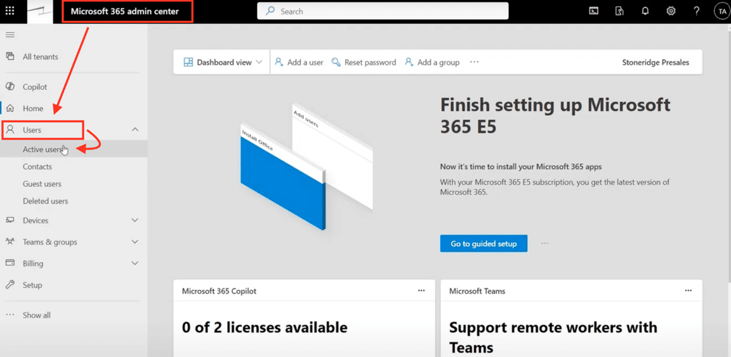Screen dimensions: 731x357
Task: Click the help question mark icon
Action: pyautogui.click(x=696, y=11)
